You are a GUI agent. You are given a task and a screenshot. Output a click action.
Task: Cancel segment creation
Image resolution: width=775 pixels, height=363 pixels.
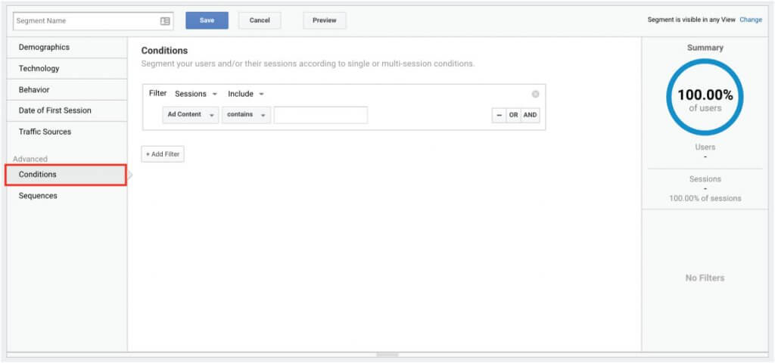260,20
